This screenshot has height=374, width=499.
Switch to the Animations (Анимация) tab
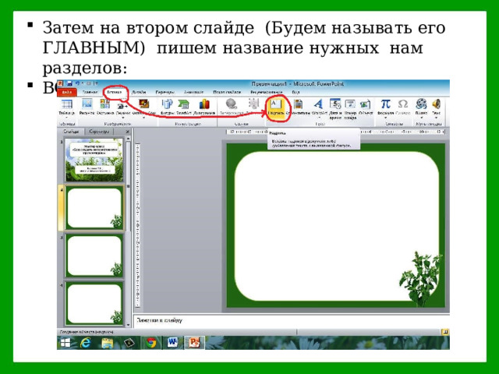(x=193, y=92)
